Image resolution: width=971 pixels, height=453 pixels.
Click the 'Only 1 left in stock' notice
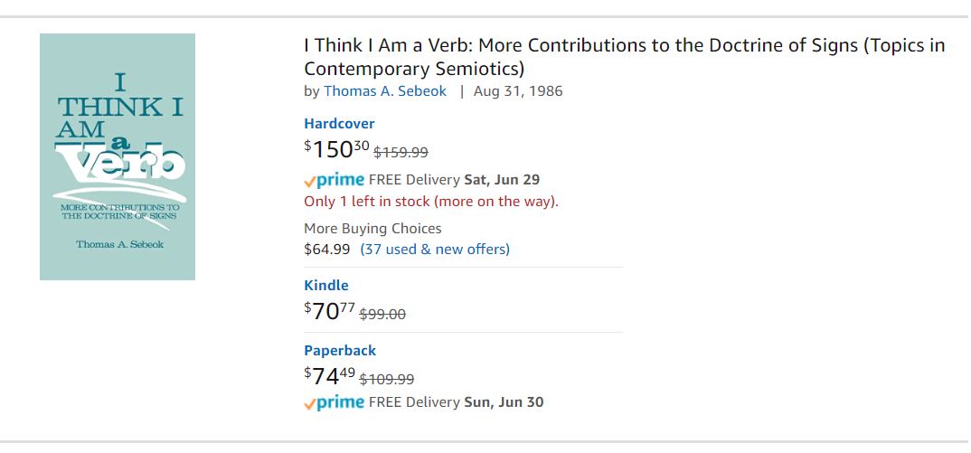coord(431,201)
